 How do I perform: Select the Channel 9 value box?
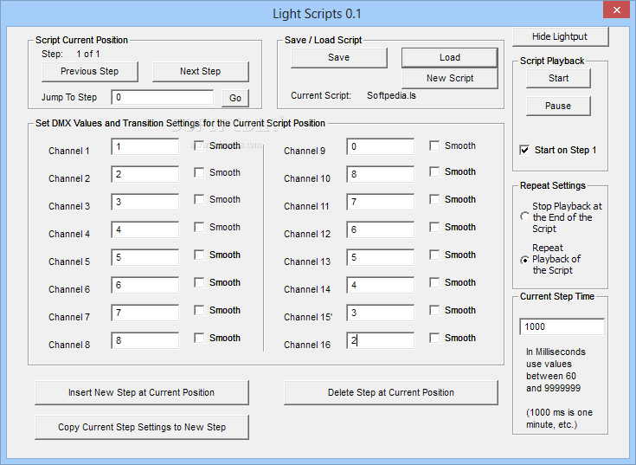[x=381, y=146]
